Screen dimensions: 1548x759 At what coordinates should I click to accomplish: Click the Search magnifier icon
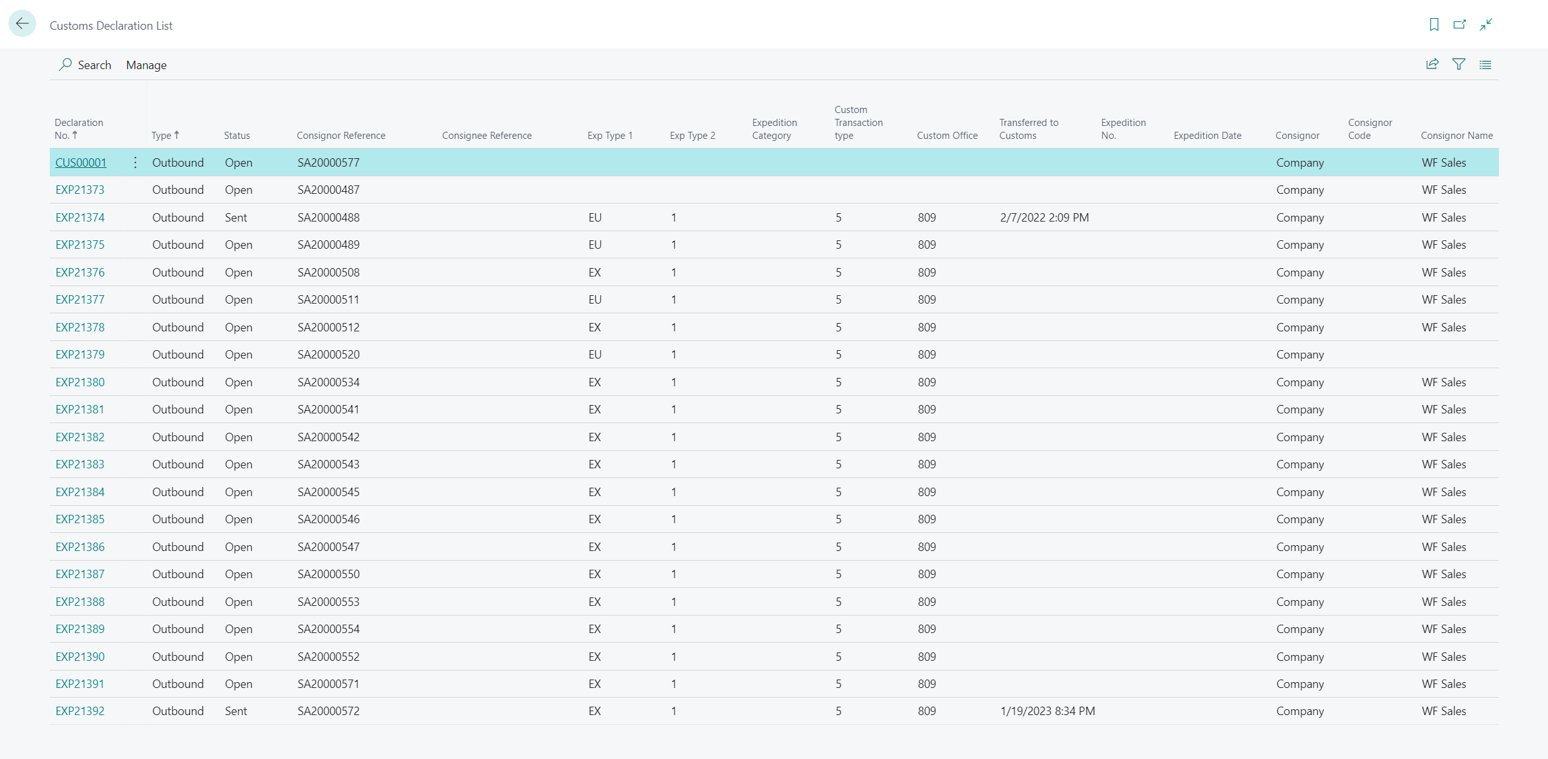[x=65, y=65]
